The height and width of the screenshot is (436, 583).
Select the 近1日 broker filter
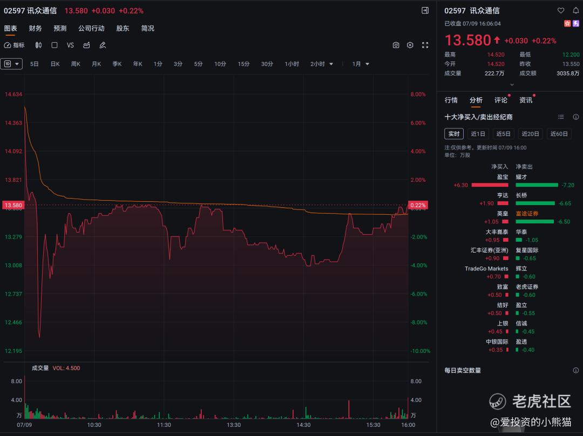pyautogui.click(x=478, y=134)
